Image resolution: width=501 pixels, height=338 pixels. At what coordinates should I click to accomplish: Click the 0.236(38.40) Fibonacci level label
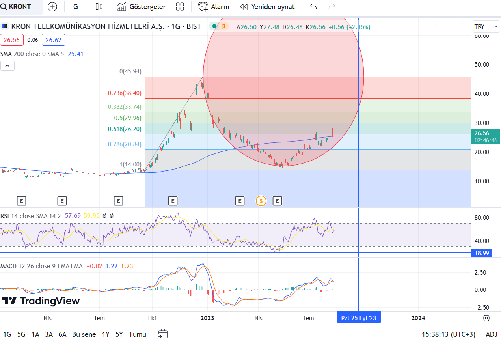(x=125, y=93)
